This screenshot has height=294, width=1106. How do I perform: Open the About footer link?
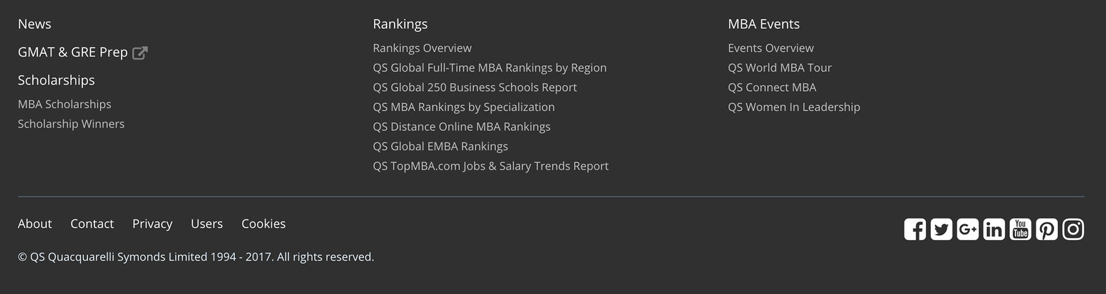[35, 224]
